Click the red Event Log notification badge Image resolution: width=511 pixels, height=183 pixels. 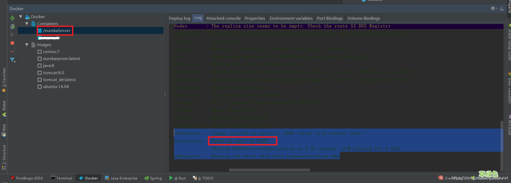point(441,178)
